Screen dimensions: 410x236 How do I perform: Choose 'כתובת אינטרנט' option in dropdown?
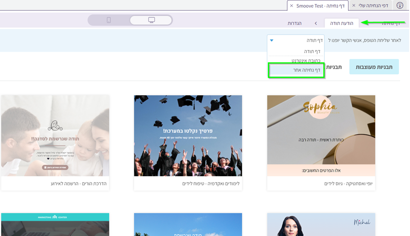(305, 60)
